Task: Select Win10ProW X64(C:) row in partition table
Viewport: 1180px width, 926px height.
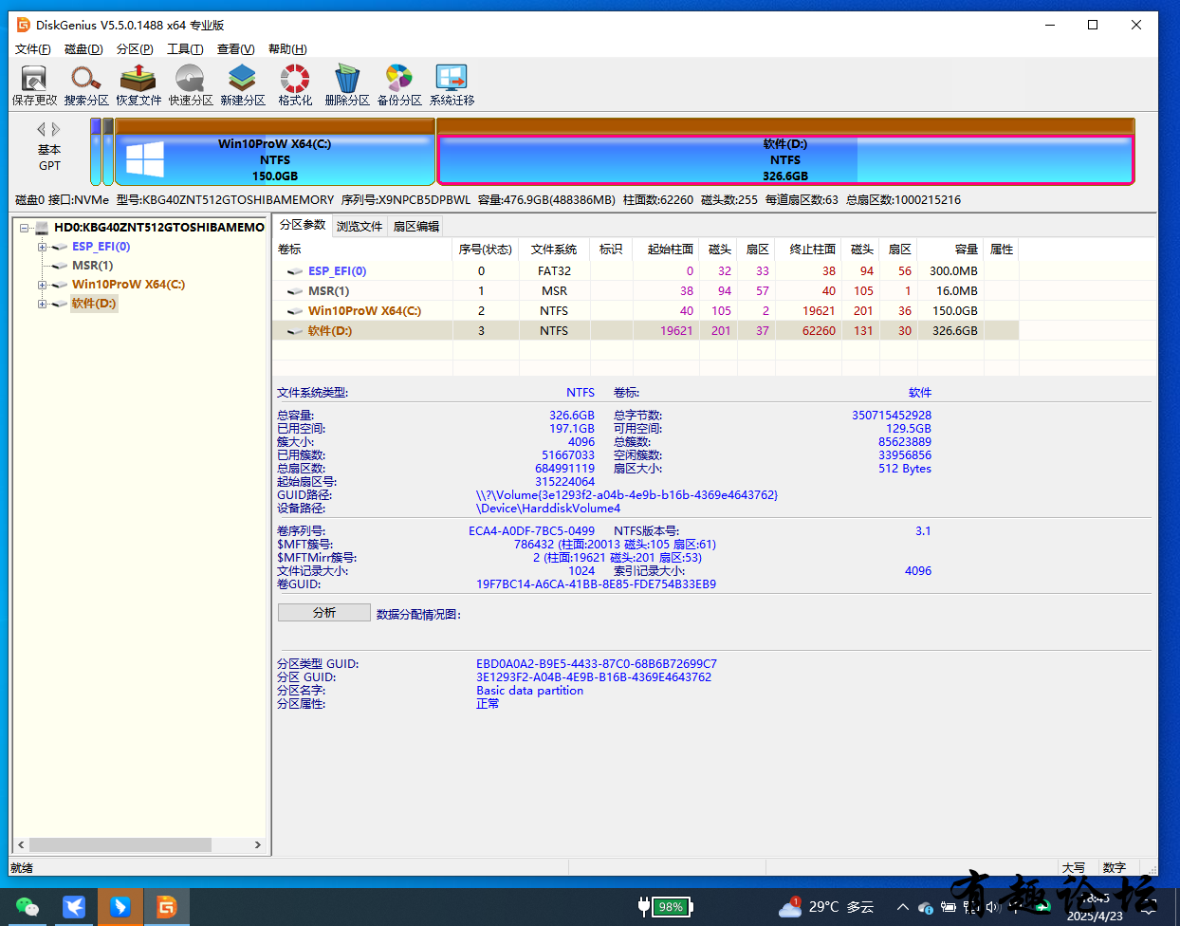Action: [x=645, y=311]
